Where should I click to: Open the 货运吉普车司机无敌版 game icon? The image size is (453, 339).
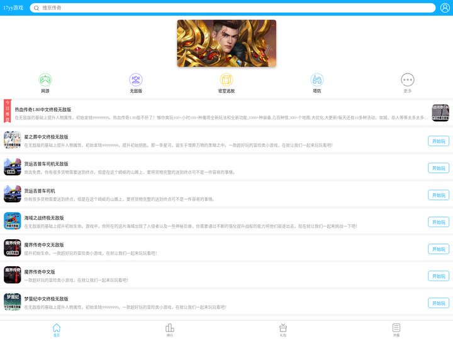pyautogui.click(x=13, y=167)
